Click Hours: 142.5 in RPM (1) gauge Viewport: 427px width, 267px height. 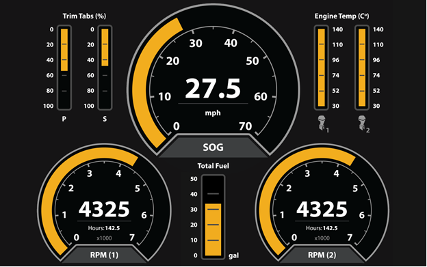(x=104, y=228)
